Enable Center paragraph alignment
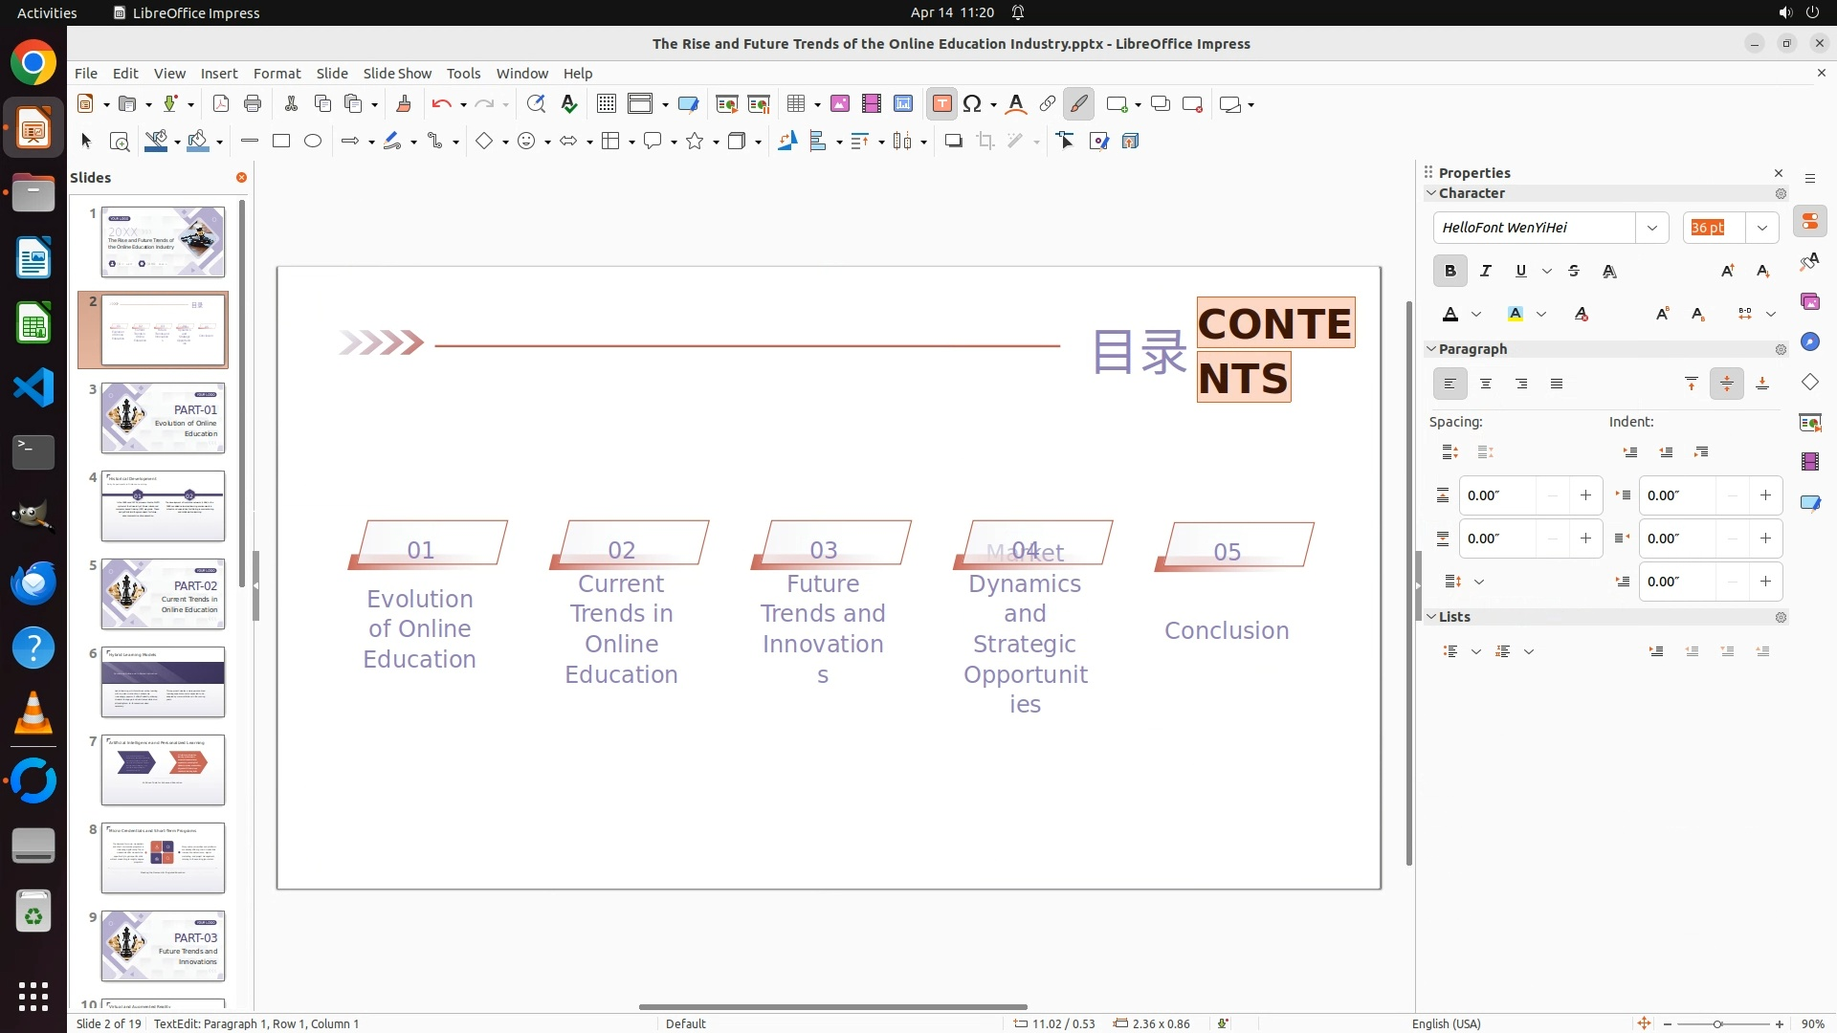 [1485, 385]
